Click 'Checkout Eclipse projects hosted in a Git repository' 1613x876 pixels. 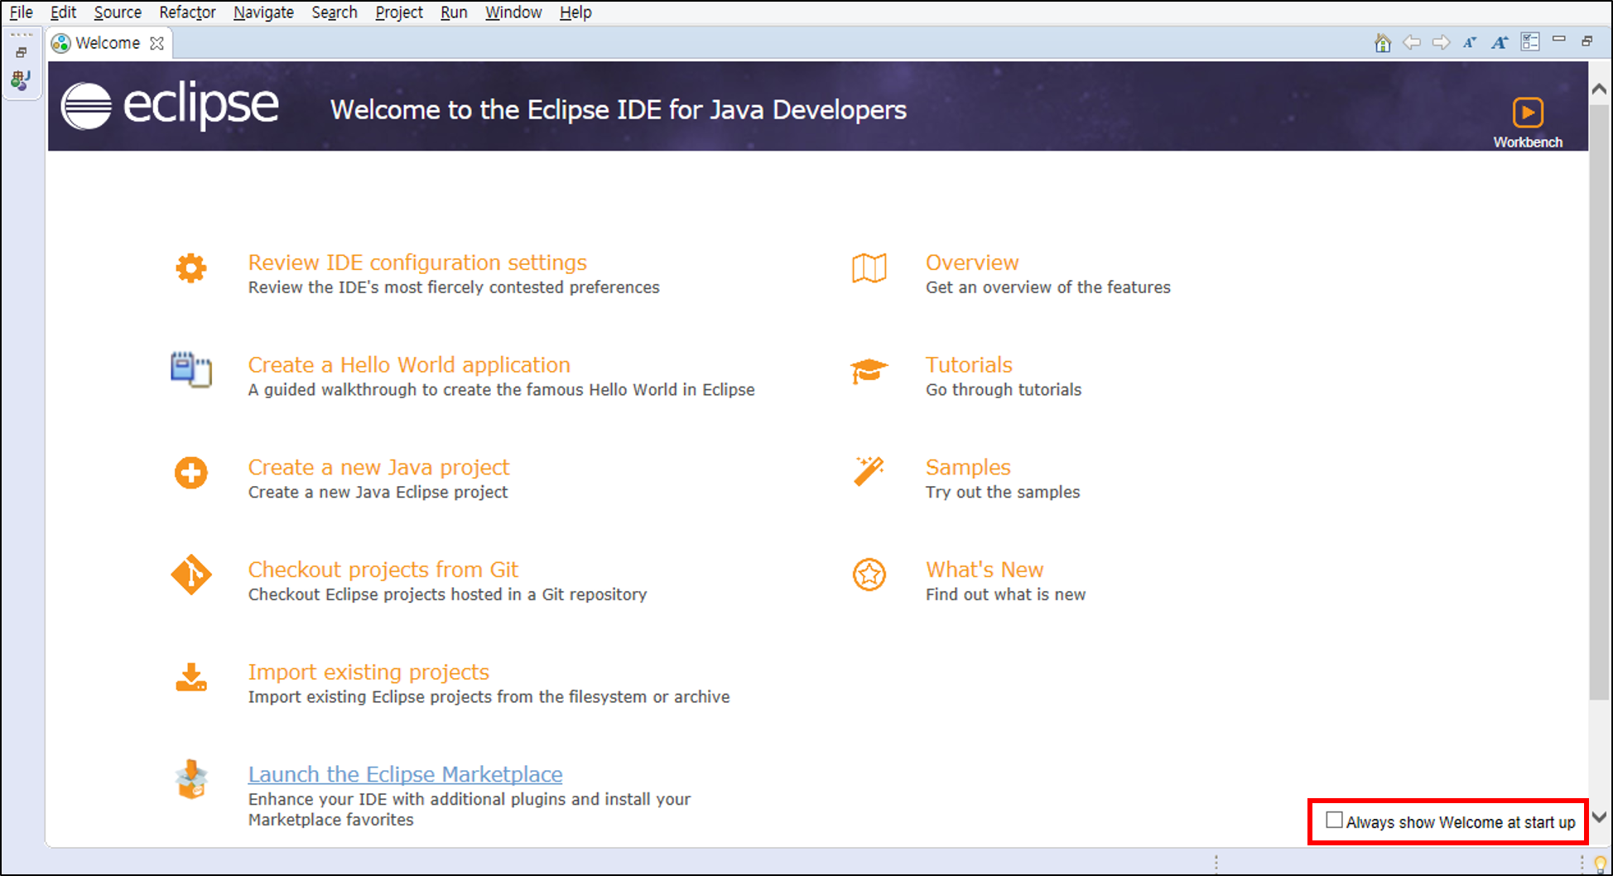pos(447,594)
